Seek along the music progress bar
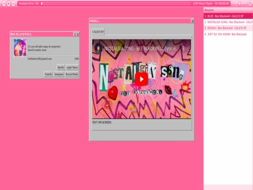Screen dimensions: 253x190 (x=116, y=4)
